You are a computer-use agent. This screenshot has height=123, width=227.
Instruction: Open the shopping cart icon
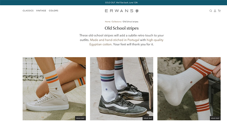[x=219, y=11]
